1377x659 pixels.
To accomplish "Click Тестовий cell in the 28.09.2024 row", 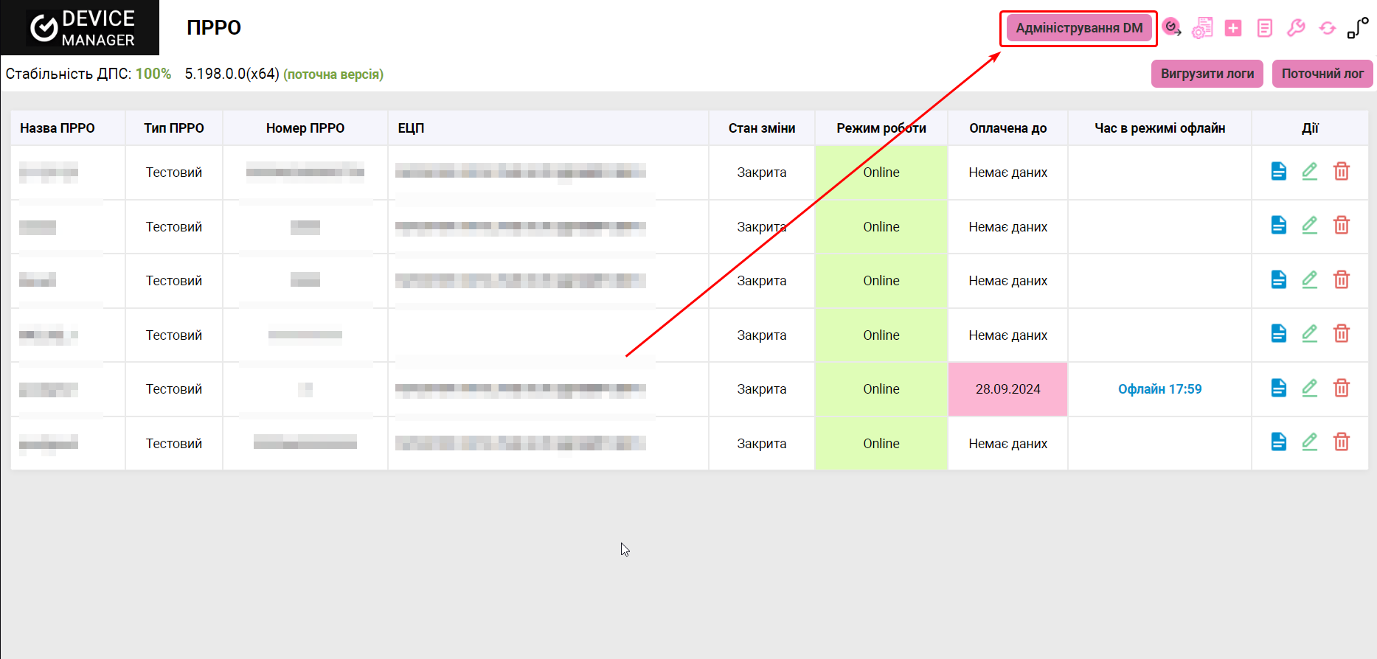I will point(174,389).
